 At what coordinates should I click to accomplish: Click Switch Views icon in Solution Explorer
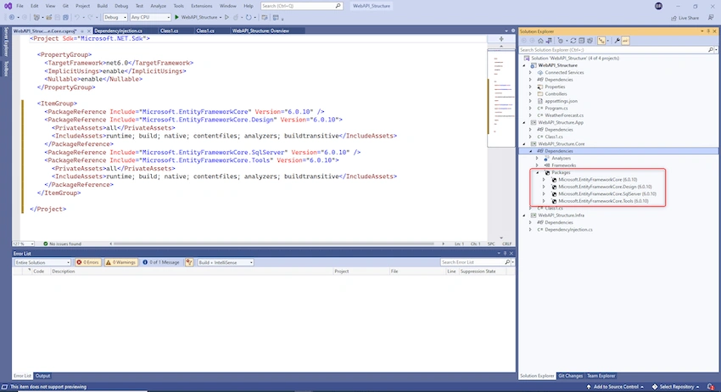(x=549, y=41)
